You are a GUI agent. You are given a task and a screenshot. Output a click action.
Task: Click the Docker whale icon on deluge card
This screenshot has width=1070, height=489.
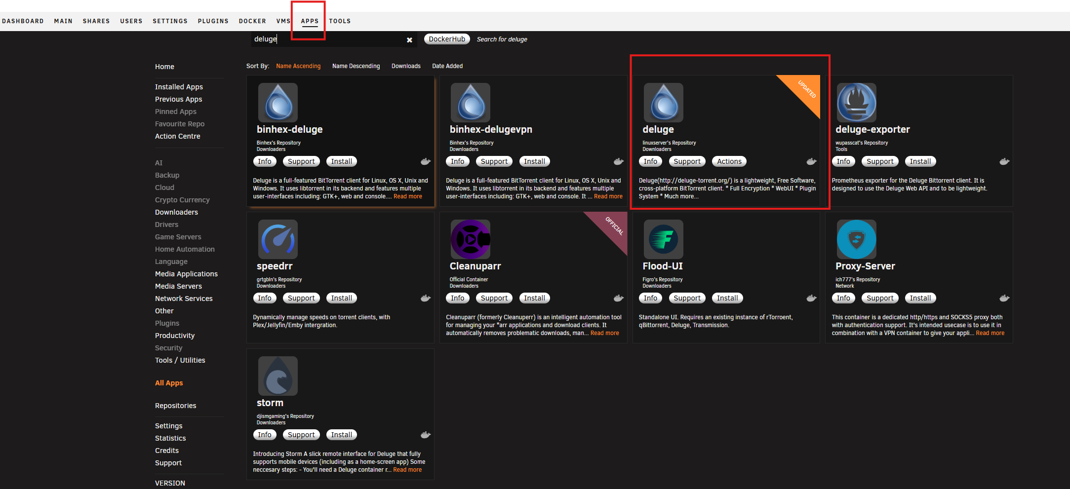pyautogui.click(x=811, y=161)
